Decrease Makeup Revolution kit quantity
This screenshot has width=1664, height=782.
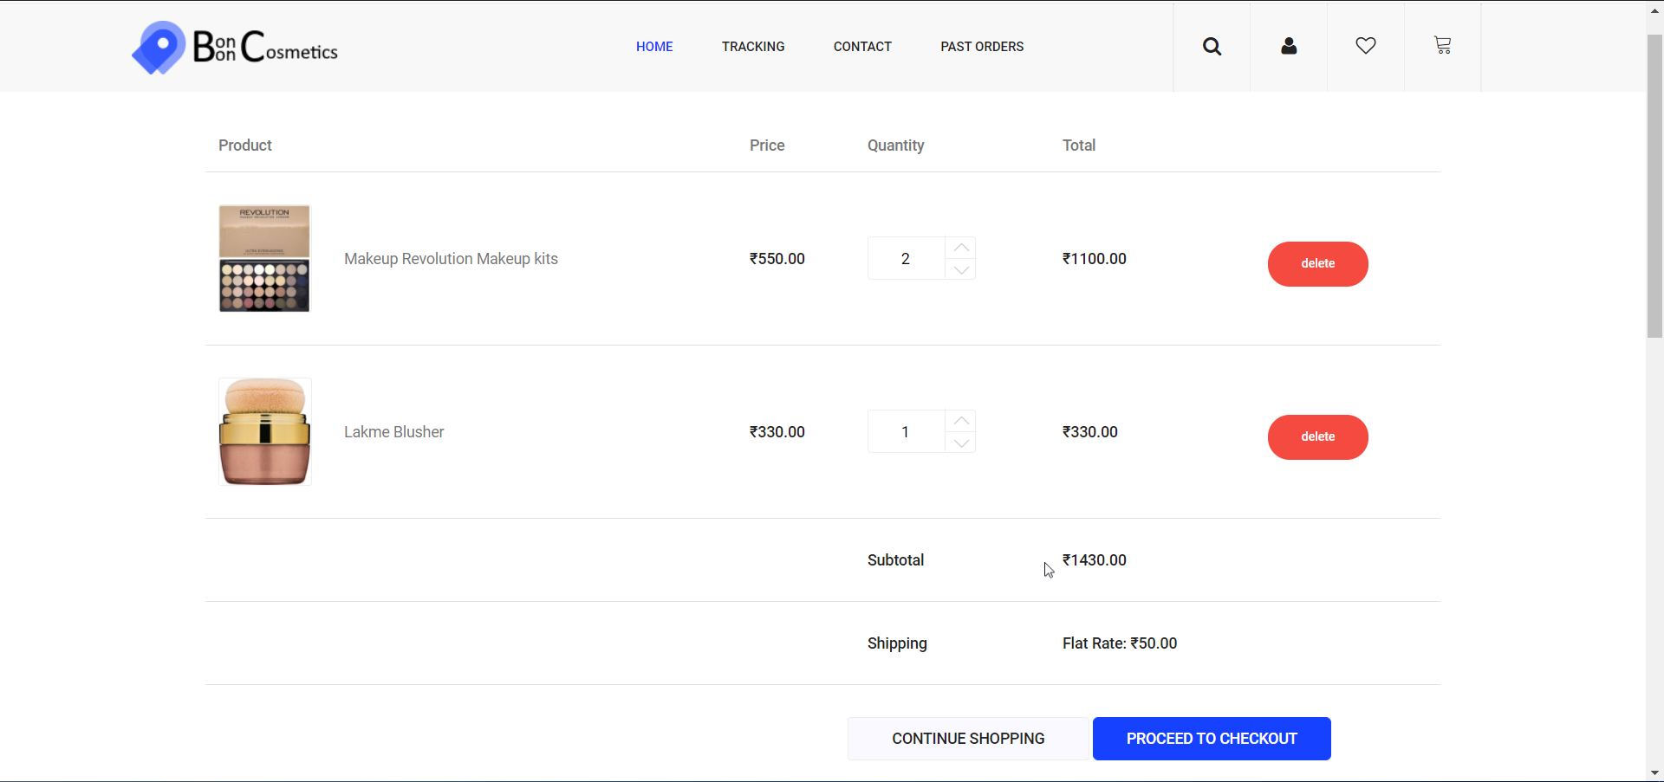click(x=960, y=269)
